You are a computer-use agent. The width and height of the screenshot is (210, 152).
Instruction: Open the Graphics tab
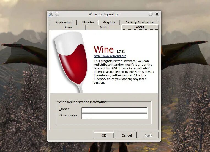pos(110,22)
